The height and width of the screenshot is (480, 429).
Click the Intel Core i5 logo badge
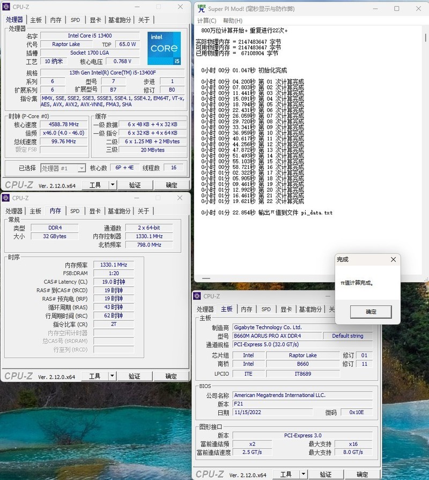[x=164, y=48]
